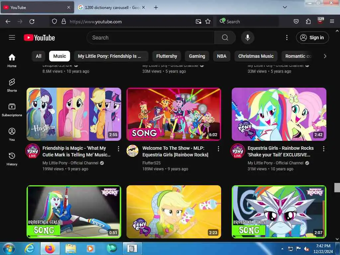
Task: Open options for 'What My Cutie Mark' video
Action: [x=119, y=149]
